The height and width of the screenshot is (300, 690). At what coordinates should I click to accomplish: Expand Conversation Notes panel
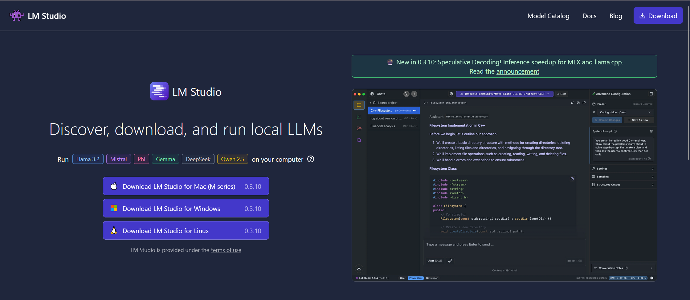tap(623, 268)
